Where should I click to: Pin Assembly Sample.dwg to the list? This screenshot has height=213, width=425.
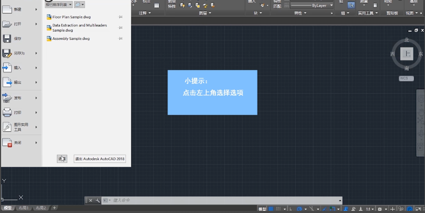point(121,38)
